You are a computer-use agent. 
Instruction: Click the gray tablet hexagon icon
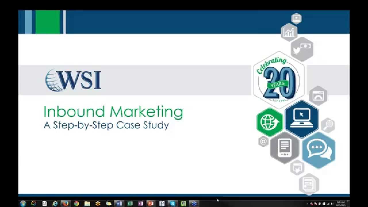(285, 148)
